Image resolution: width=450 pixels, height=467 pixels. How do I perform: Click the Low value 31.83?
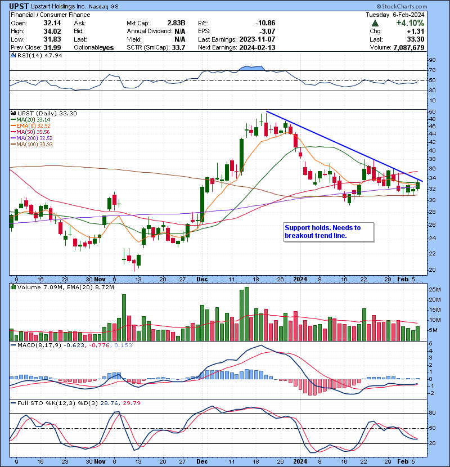[x=52, y=39]
